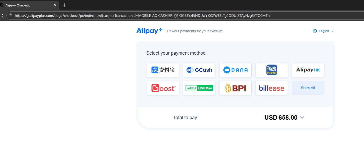Viewport: 364px width, 159px height.
Task: Select the Boost wallet
Action: 163,88
